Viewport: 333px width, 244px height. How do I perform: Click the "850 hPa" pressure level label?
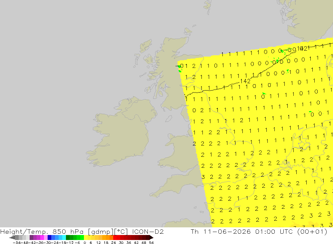(67, 231)
